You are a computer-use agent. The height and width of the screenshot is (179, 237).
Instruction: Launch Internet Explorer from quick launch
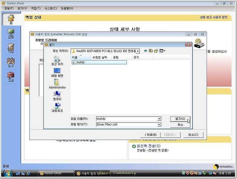[x=28, y=173]
